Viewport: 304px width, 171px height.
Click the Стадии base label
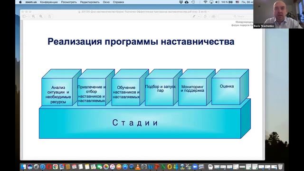135,123
